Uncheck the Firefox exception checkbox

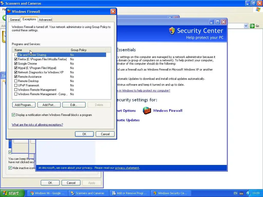point(16,59)
